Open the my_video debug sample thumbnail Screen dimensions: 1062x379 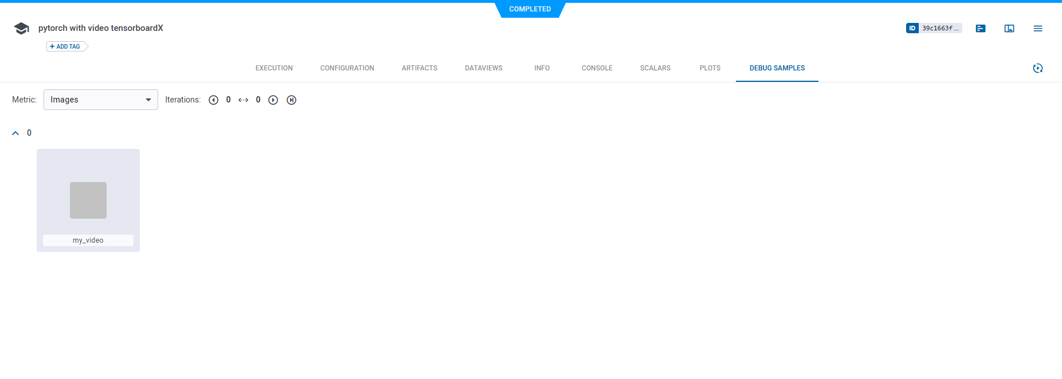[88, 200]
